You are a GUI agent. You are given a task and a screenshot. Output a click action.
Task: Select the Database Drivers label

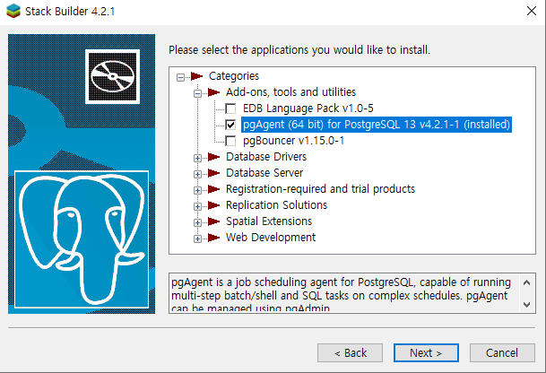pos(266,157)
